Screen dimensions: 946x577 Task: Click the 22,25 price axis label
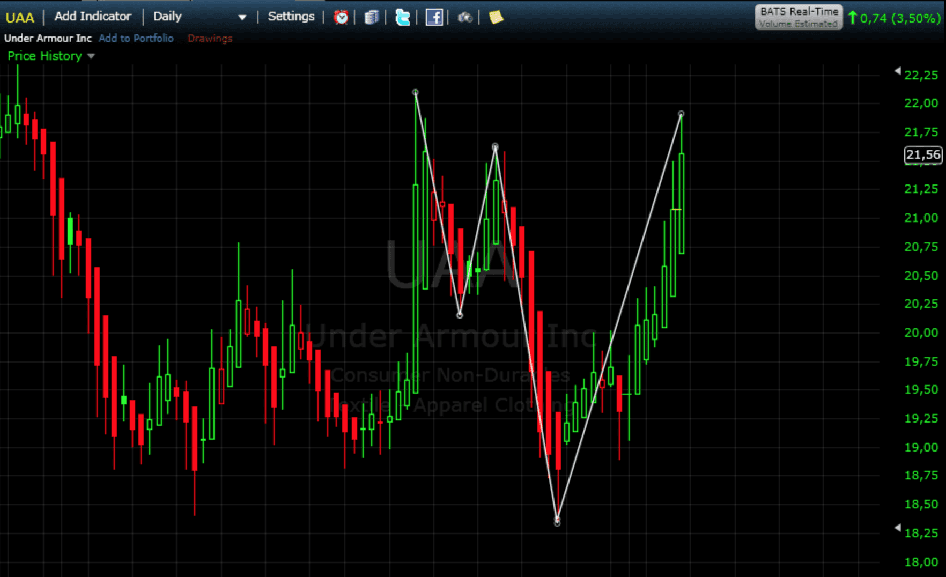tap(921, 75)
